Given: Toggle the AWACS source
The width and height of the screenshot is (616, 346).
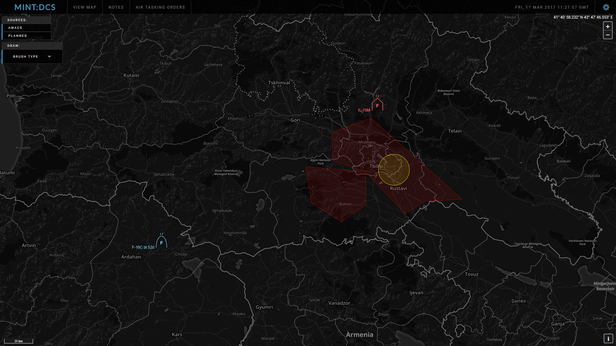Looking at the screenshot, I should click(x=27, y=28).
